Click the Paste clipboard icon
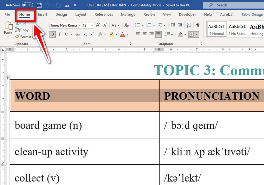 click(8, 25)
